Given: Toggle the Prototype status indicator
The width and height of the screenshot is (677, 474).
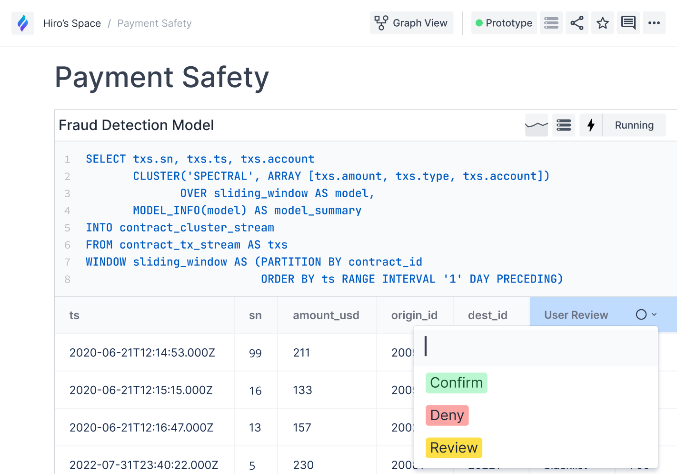Looking at the screenshot, I should [x=504, y=22].
